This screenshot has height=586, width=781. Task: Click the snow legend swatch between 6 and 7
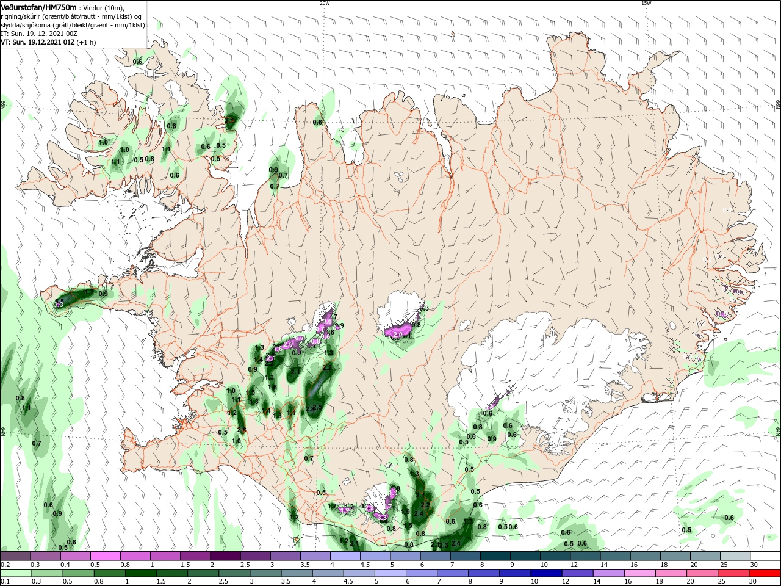pyautogui.click(x=436, y=555)
